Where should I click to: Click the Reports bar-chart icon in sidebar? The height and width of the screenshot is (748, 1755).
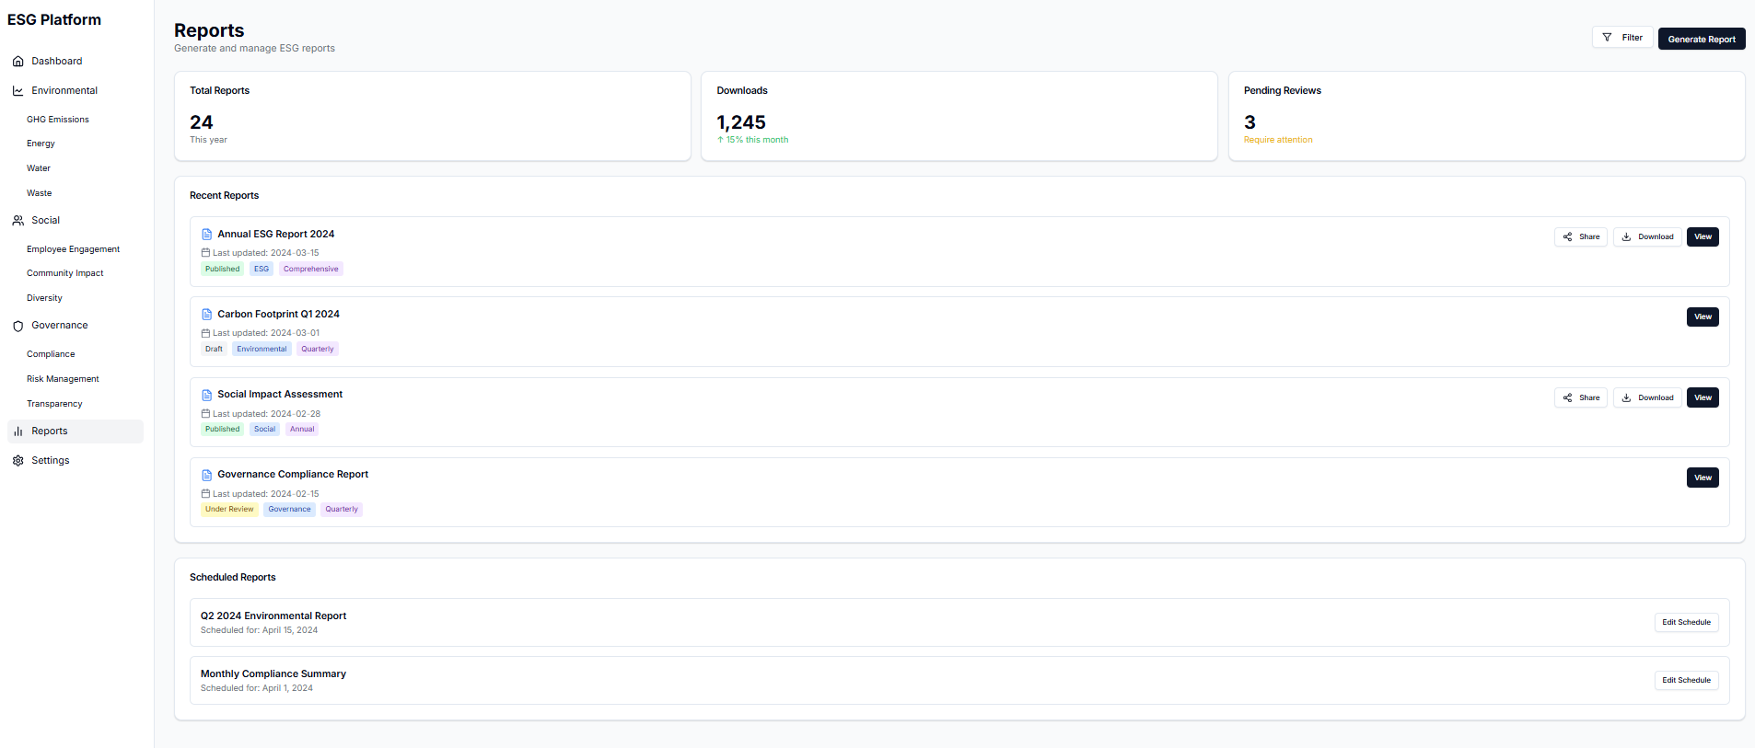pos(17,431)
